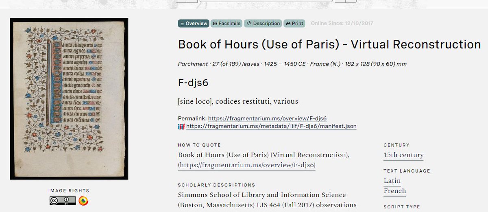Click the Creative Commons BY license badge
Image resolution: width=488 pixels, height=212 pixels.
pyautogui.click(x=63, y=201)
